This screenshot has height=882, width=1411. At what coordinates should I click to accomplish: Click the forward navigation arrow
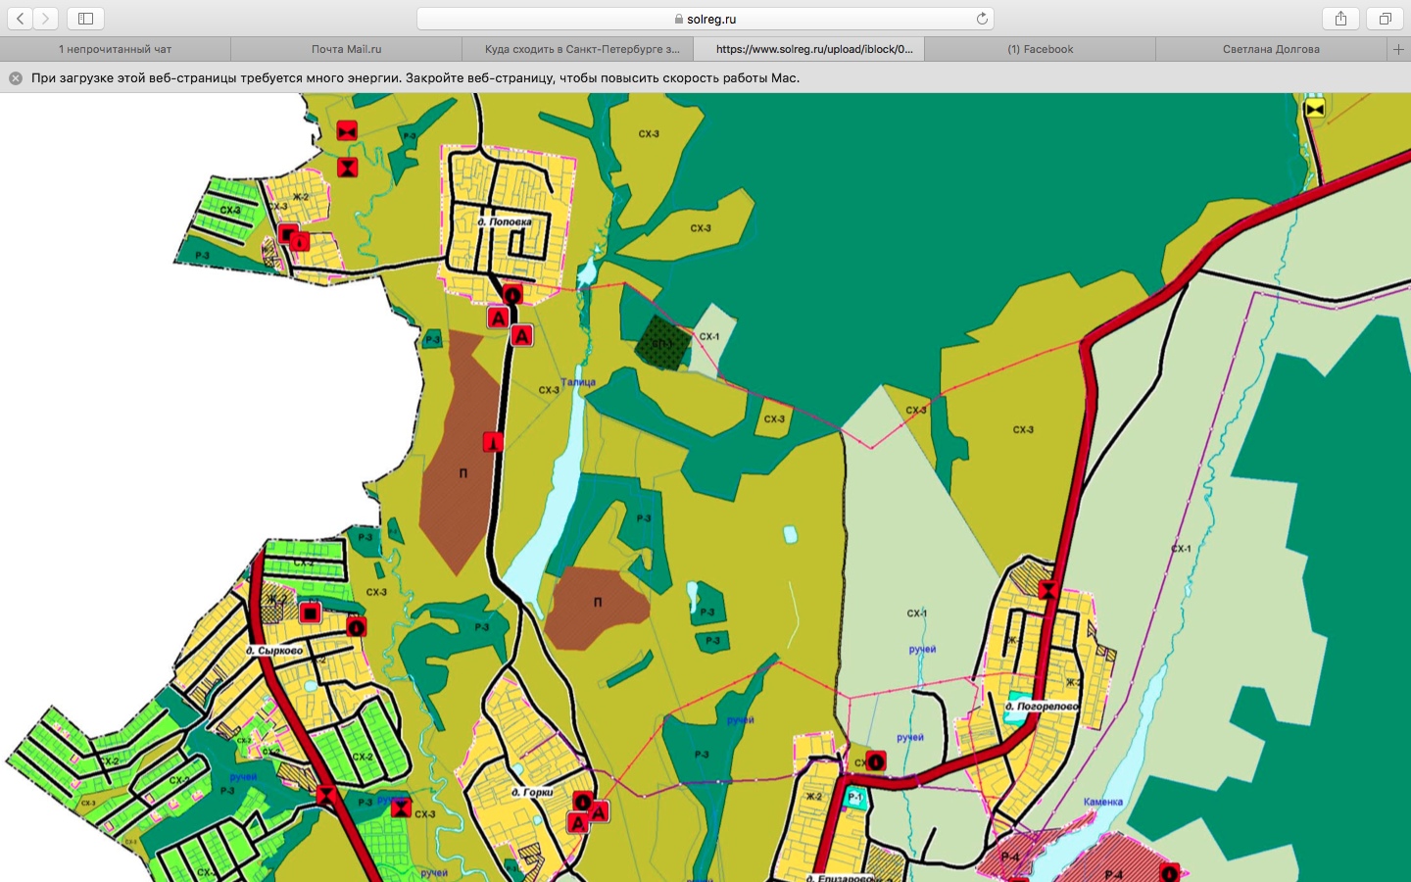tap(46, 19)
